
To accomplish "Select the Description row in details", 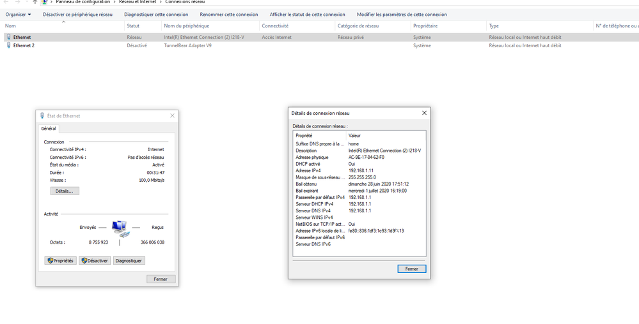I will click(359, 151).
